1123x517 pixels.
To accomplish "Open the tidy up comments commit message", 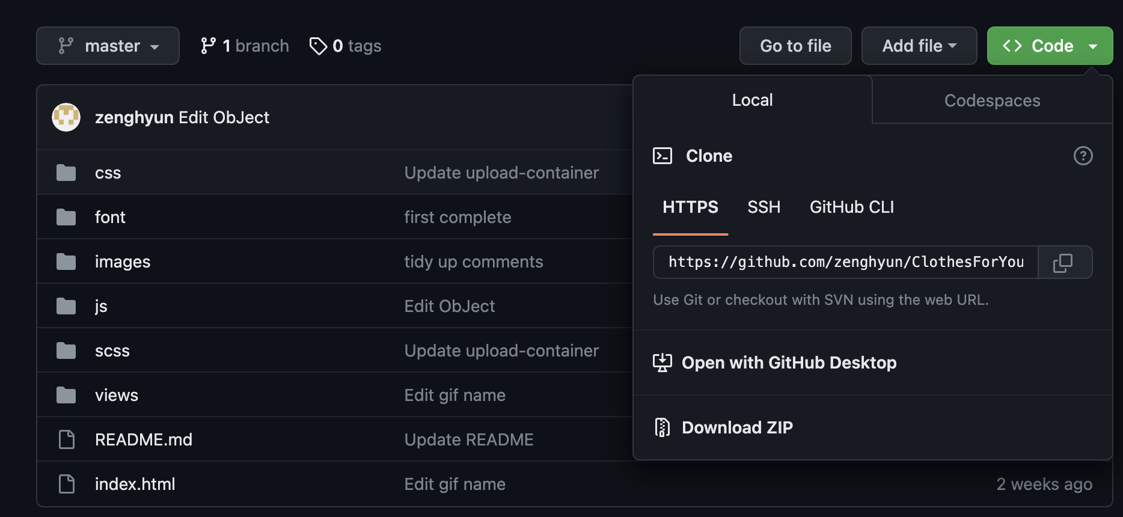I will tap(474, 262).
